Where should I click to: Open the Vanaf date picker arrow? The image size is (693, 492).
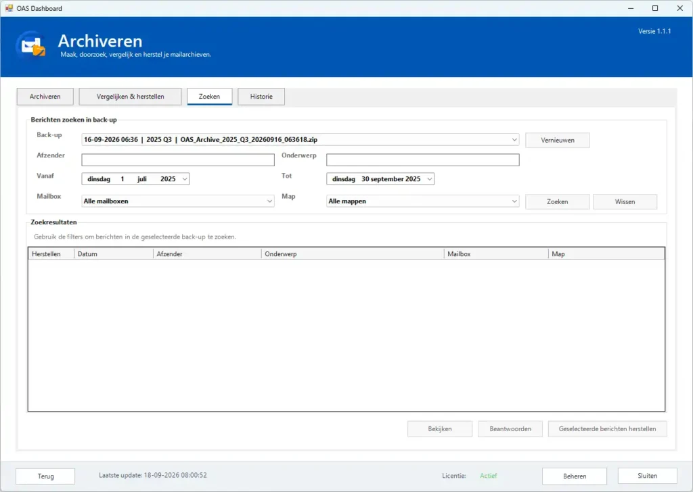[185, 178]
